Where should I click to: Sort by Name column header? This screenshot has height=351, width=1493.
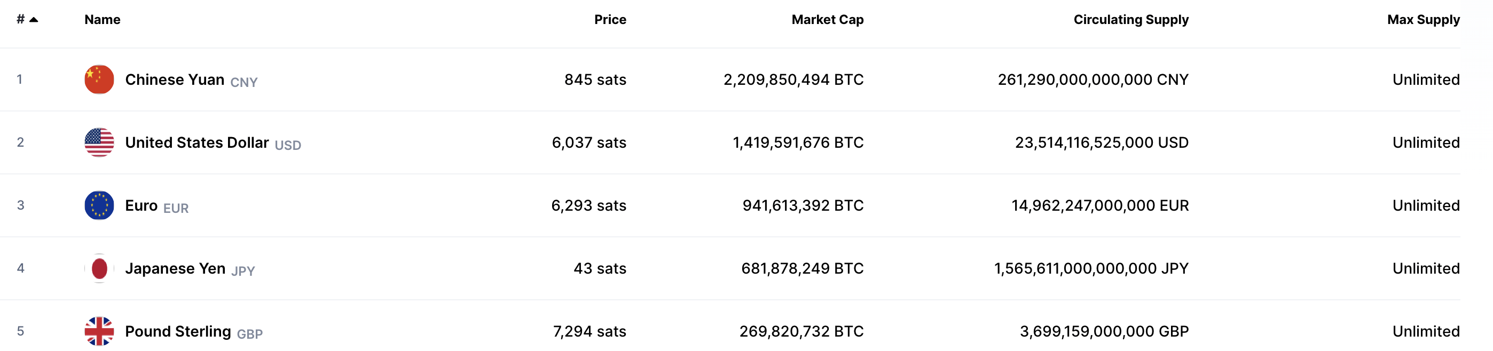pos(102,20)
